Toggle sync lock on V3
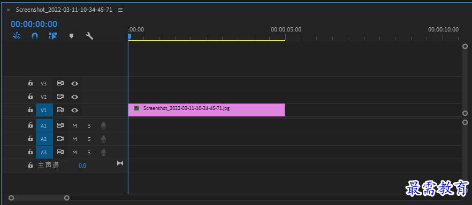472x205 pixels. [x=60, y=83]
